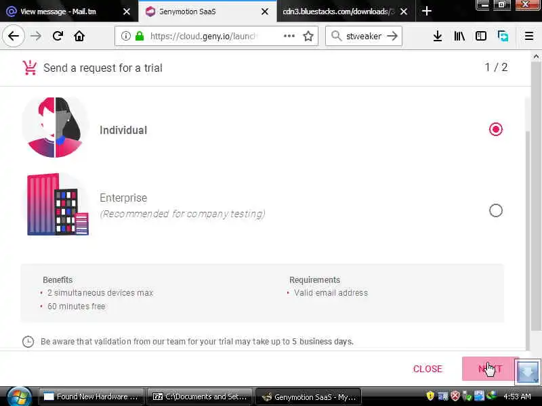Screen dimensions: 542x406
Task: Click the '2 simultaneous devices max' benefit text
Action: [x=100, y=293]
